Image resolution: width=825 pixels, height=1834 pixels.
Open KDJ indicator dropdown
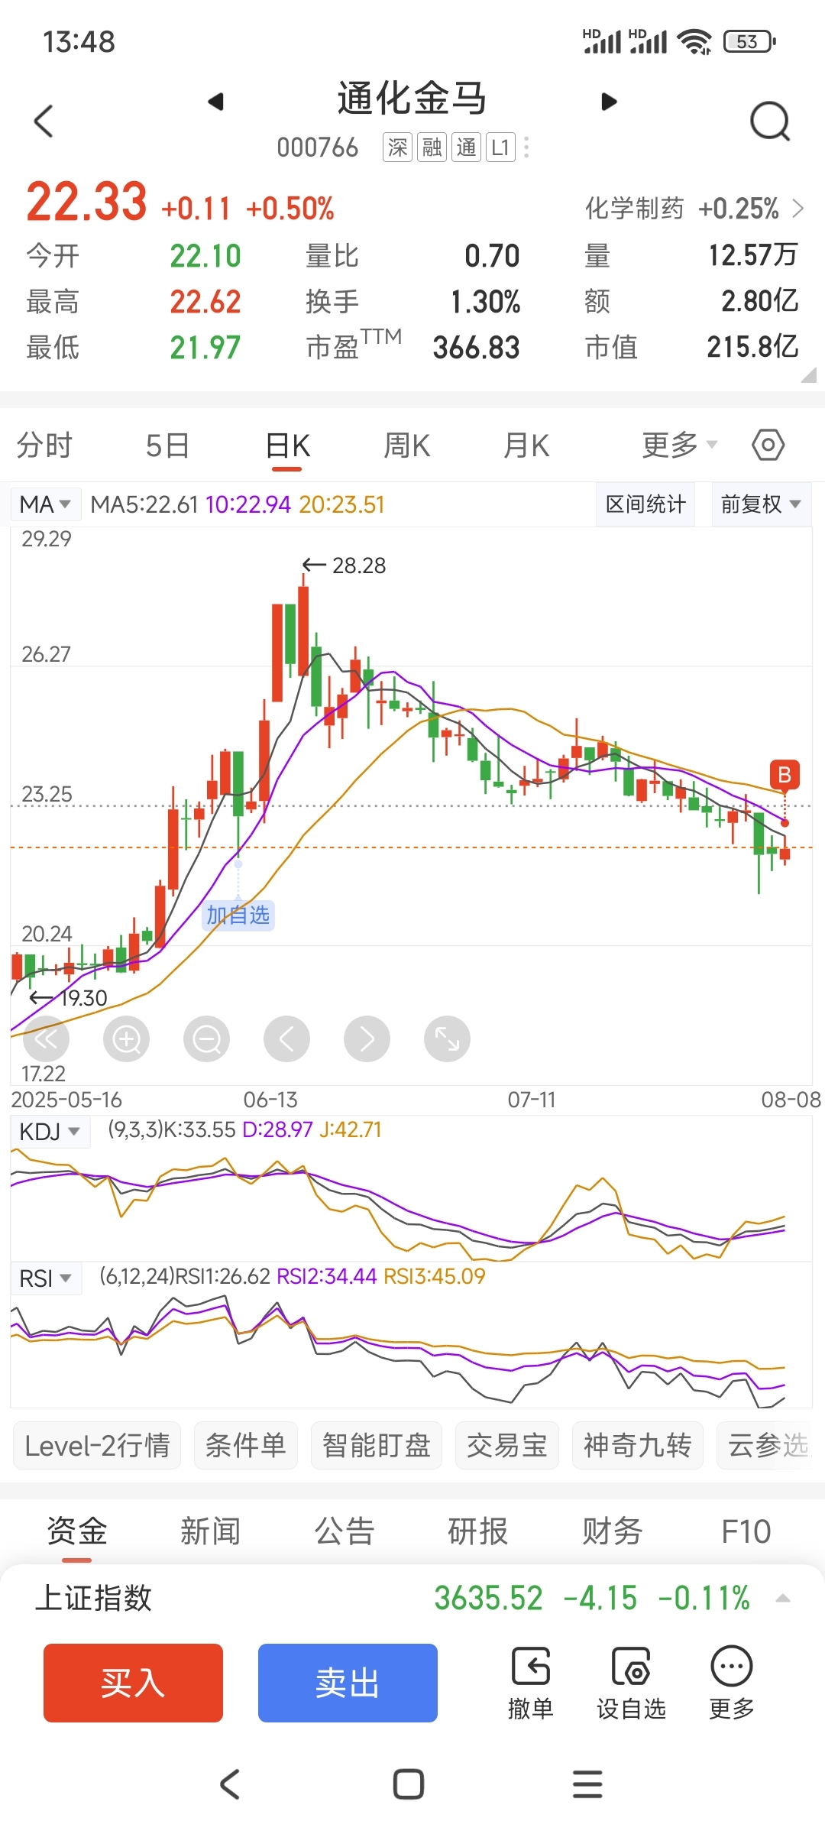(x=50, y=1131)
